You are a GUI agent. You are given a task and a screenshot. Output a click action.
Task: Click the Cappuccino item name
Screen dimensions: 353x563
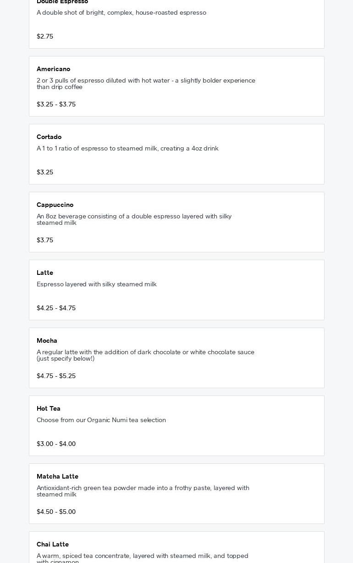tap(55, 205)
